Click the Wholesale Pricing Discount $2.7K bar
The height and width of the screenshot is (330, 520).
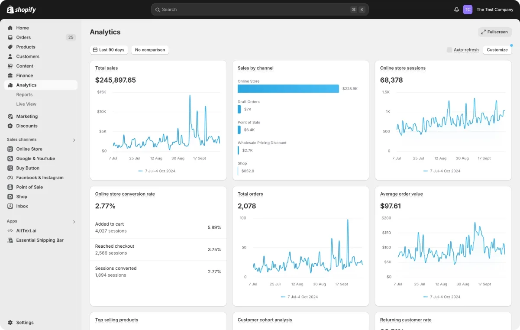tap(238, 150)
